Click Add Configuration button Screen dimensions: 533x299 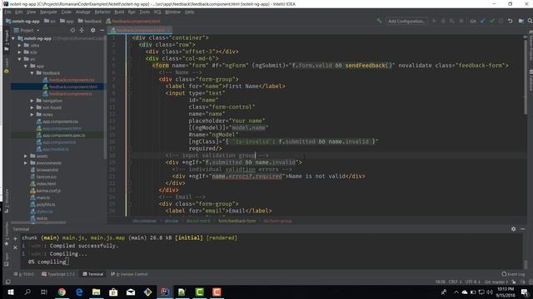(x=406, y=21)
